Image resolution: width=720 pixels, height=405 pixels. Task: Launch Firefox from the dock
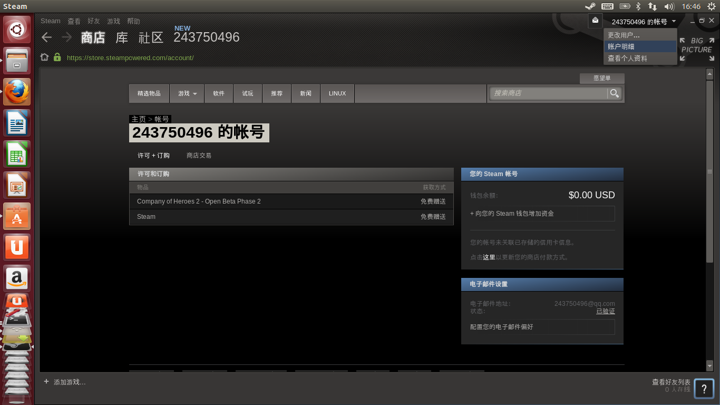click(x=17, y=92)
